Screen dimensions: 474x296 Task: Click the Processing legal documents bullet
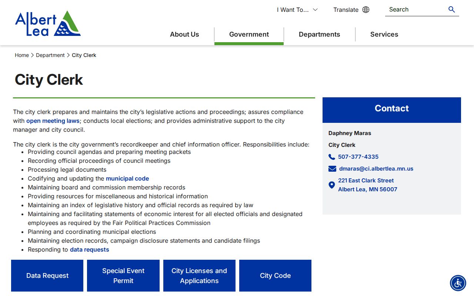tap(67, 170)
